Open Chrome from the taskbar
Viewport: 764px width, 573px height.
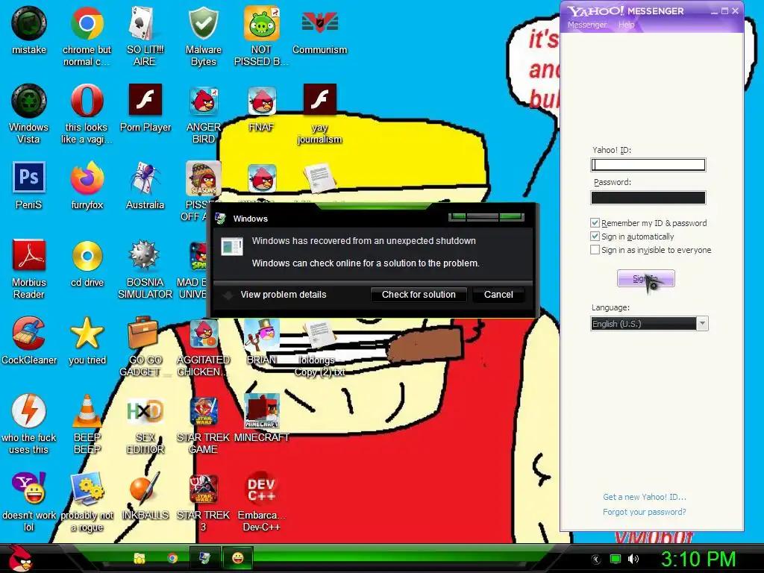172,558
